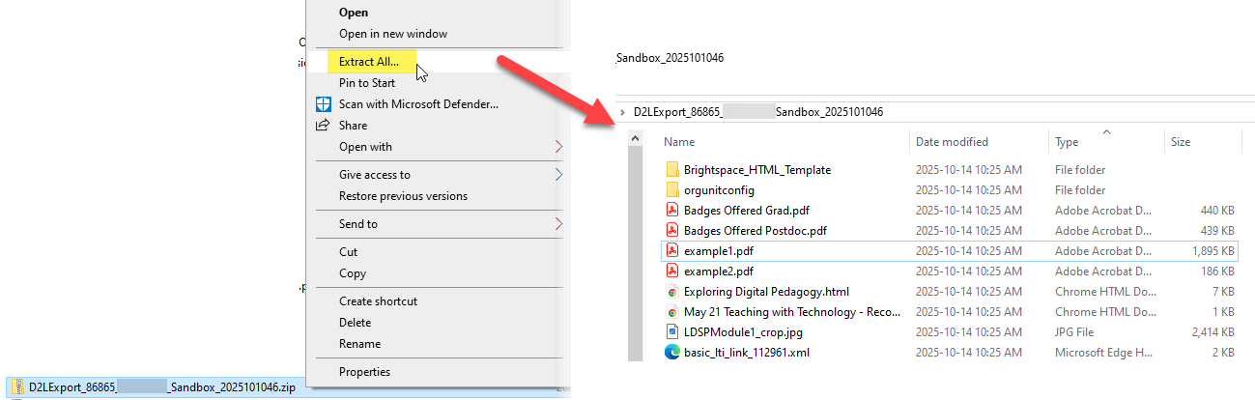Click the breadcrumb chevron before D2LExport path
The image size is (1255, 400).
pos(623,112)
